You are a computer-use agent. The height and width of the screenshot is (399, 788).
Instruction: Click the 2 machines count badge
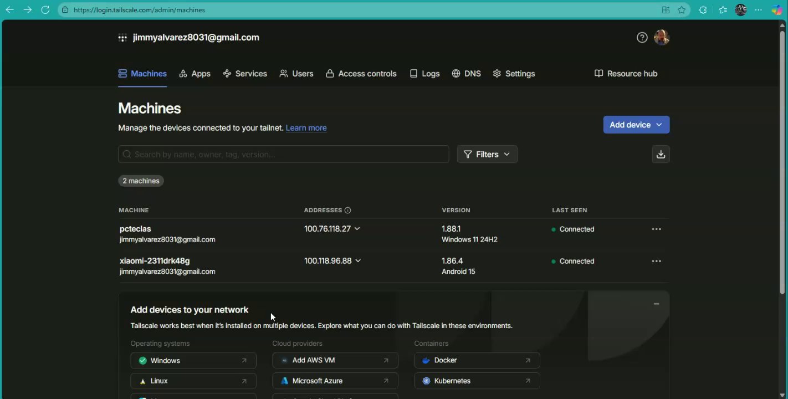(141, 181)
